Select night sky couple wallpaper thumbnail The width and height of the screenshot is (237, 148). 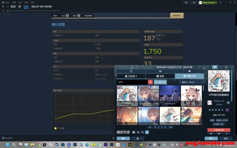170,96
